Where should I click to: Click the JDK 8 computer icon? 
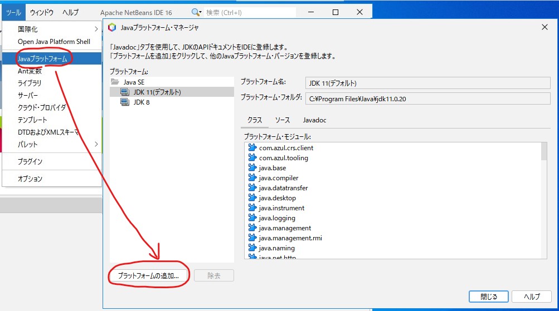pyautogui.click(x=125, y=102)
